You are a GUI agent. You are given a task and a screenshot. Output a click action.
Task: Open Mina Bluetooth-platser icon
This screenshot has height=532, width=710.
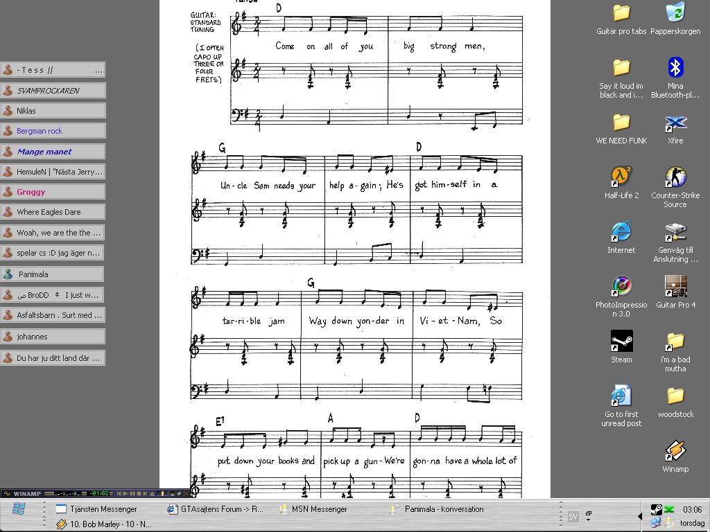[x=675, y=78]
